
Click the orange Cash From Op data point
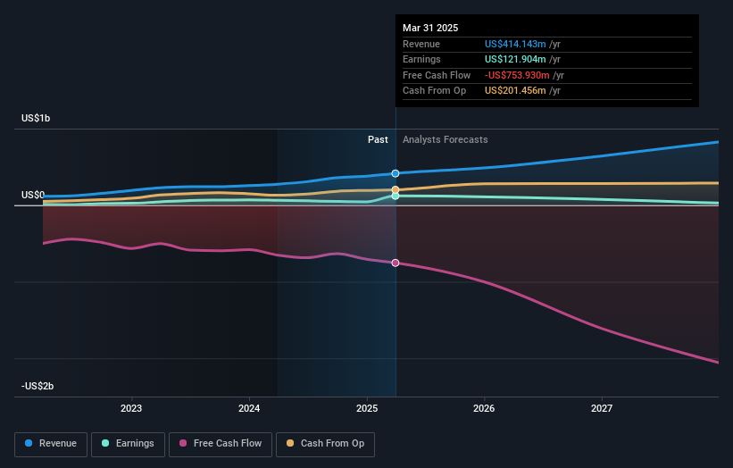pyautogui.click(x=396, y=189)
